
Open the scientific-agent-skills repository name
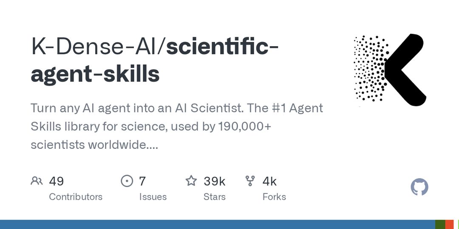pyautogui.click(x=154, y=61)
